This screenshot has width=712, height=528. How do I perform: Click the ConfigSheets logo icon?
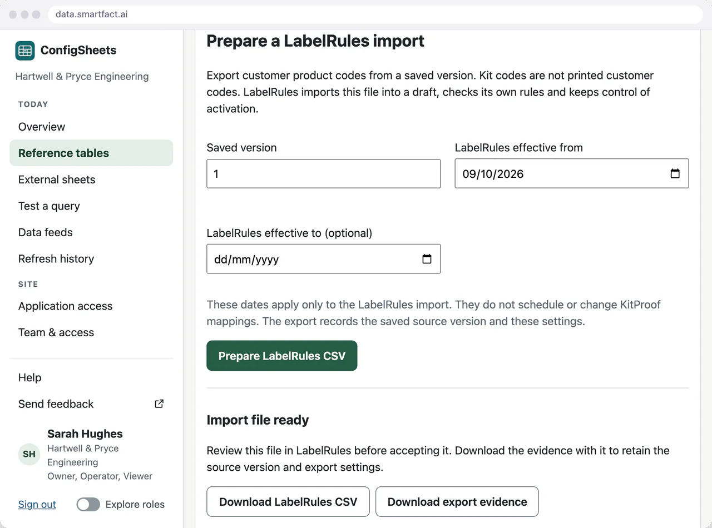pyautogui.click(x=25, y=51)
